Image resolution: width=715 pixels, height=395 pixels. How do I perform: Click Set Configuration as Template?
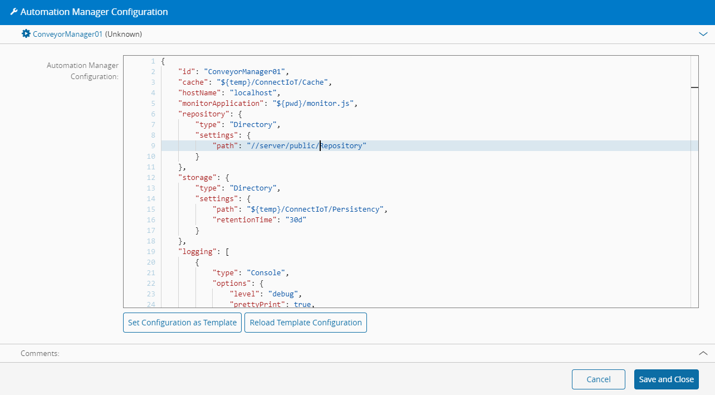point(182,323)
